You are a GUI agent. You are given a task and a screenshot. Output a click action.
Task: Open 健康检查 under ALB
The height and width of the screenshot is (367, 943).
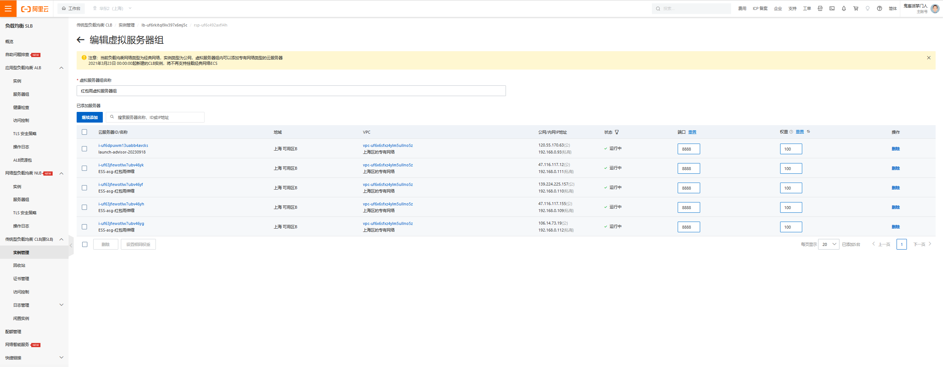[21, 107]
